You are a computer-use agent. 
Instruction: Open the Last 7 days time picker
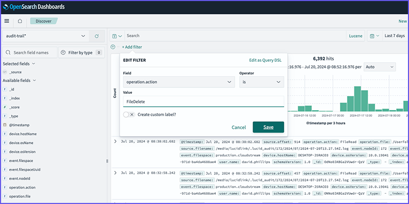click(x=395, y=36)
